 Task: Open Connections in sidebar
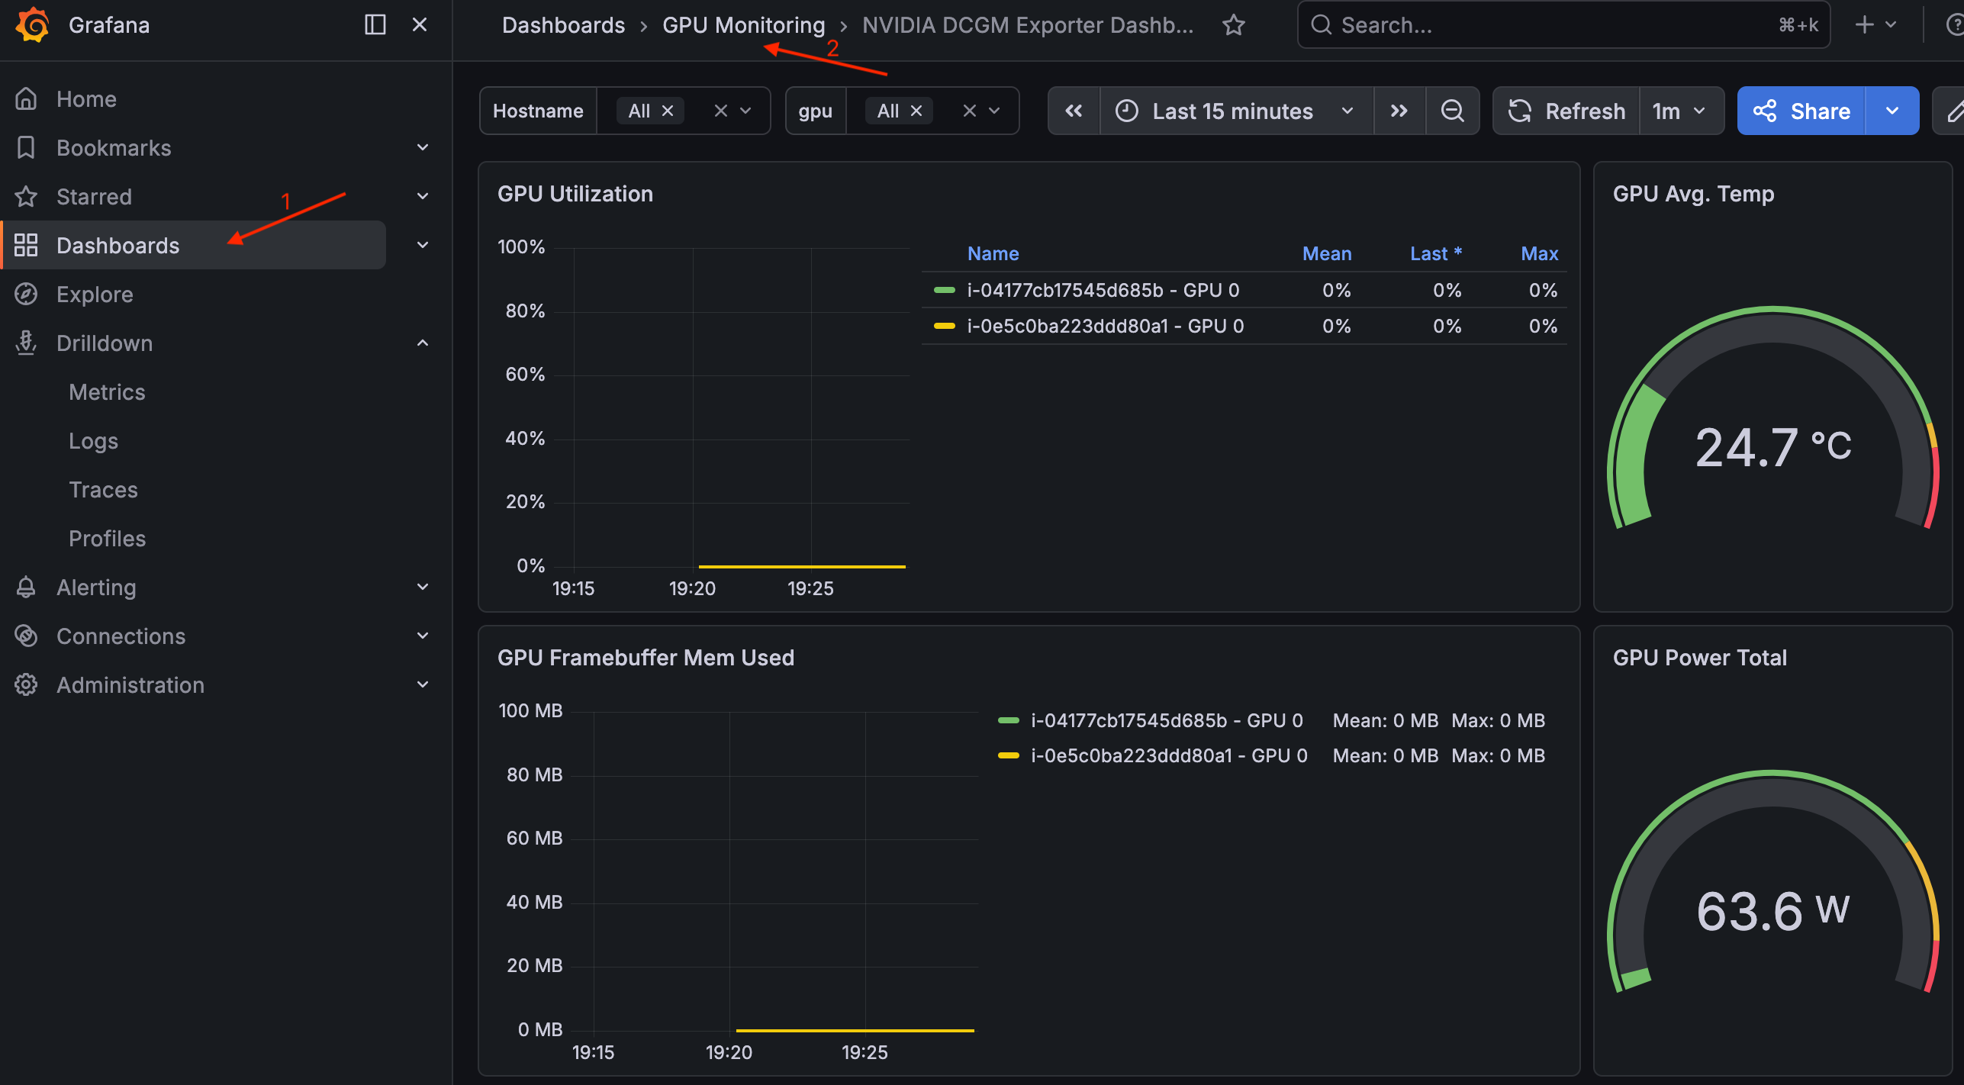(x=121, y=636)
